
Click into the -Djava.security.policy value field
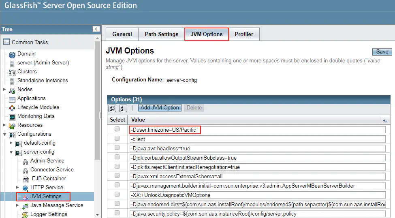[x=257, y=214]
